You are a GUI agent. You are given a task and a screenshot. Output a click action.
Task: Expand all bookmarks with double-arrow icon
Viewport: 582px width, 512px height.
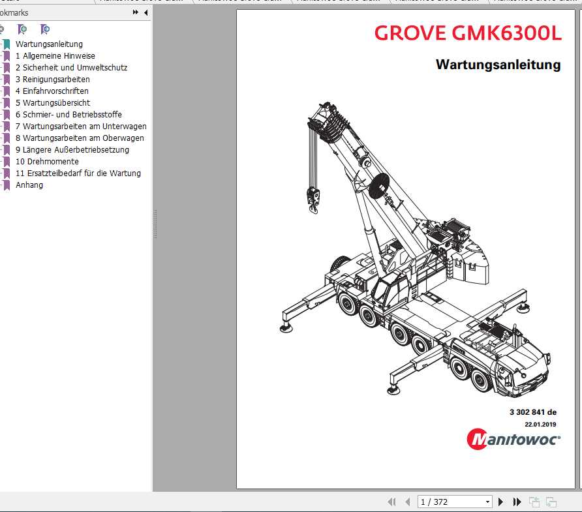tap(136, 12)
